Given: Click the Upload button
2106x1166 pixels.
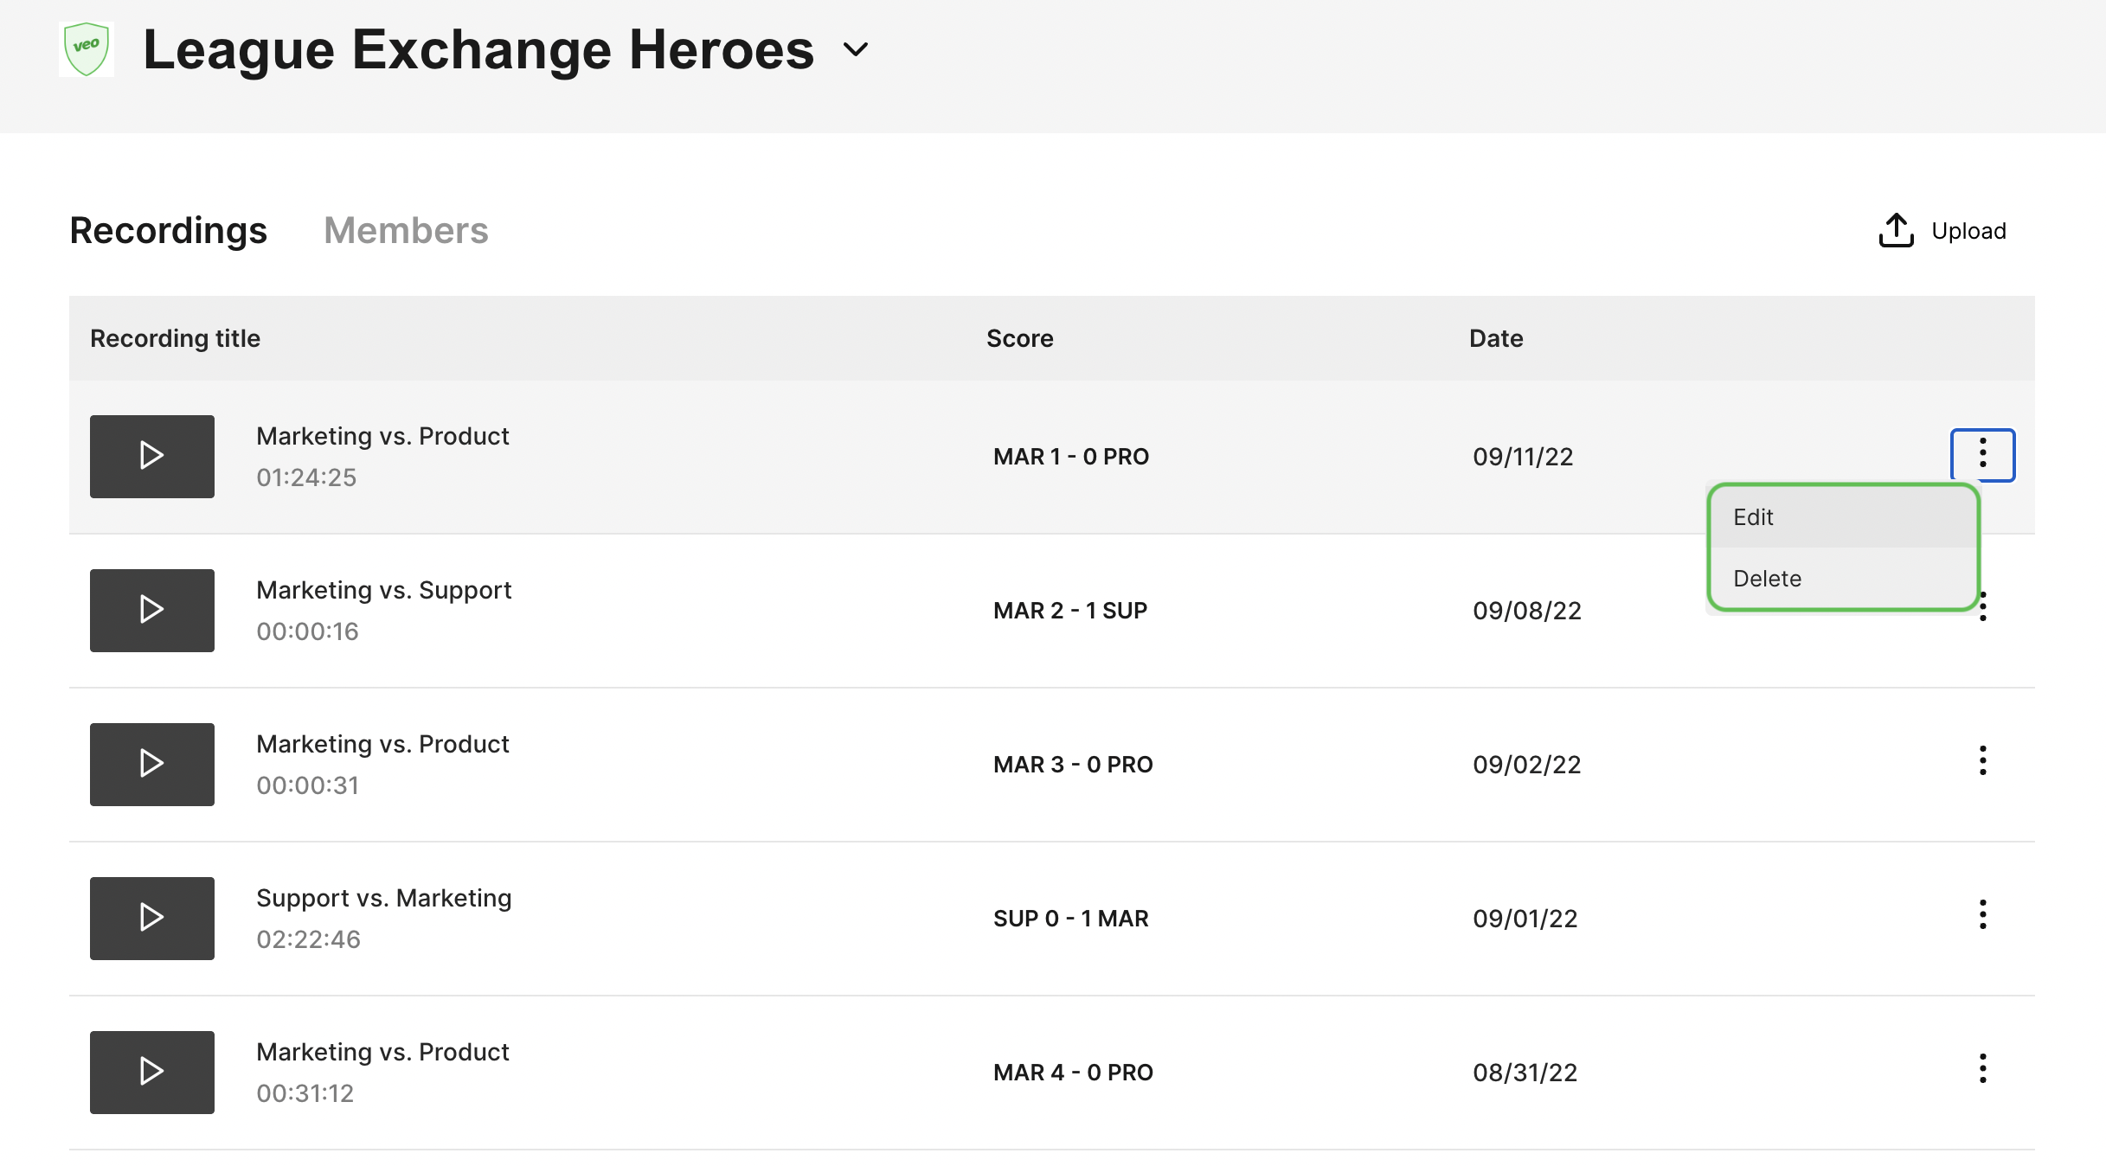Looking at the screenshot, I should tap(1942, 230).
